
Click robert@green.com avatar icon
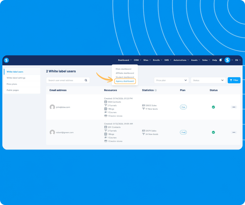52,132
